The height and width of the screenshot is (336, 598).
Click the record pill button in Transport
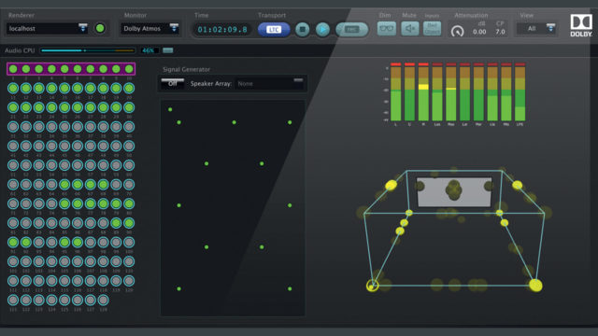click(x=351, y=29)
